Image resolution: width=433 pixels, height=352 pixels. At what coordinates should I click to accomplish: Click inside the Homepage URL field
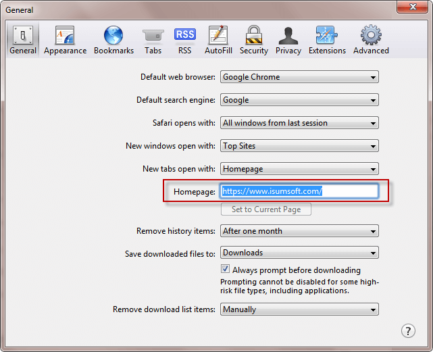pyautogui.click(x=299, y=191)
